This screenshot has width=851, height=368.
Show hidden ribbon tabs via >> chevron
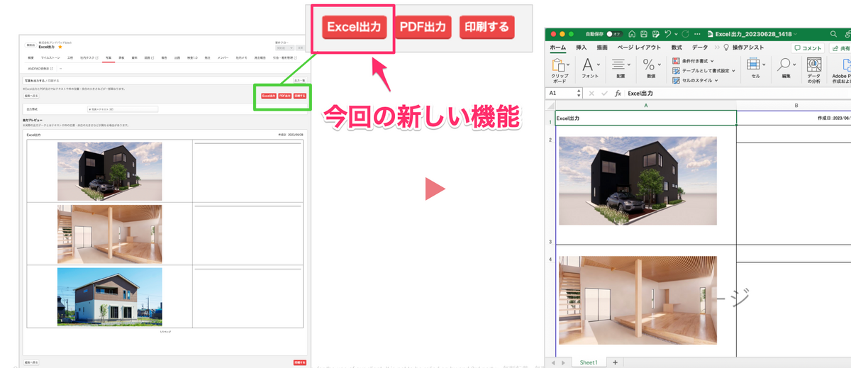point(716,48)
